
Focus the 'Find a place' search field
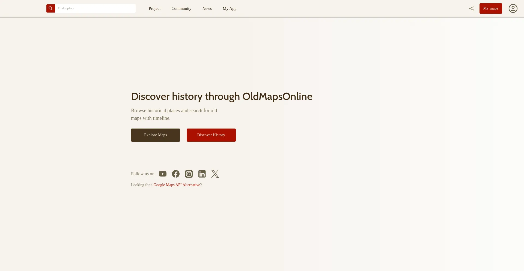coord(95,8)
